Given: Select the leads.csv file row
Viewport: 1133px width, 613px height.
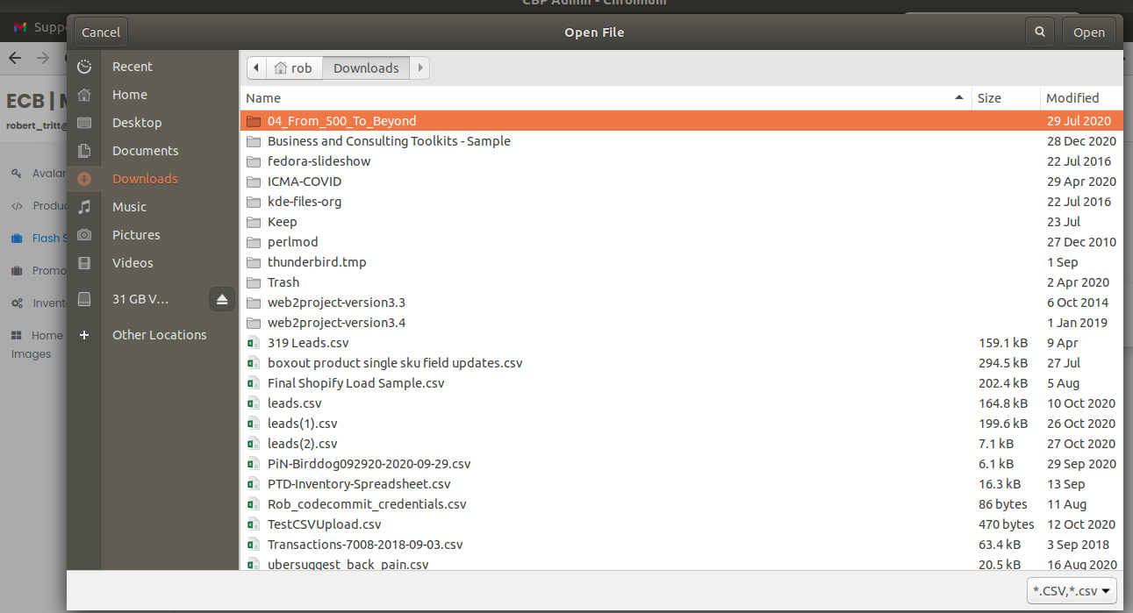Looking at the screenshot, I should point(295,403).
